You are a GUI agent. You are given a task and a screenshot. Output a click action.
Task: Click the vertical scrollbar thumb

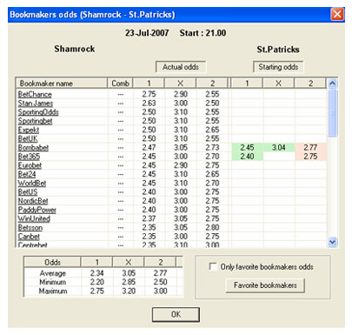pyautogui.click(x=332, y=112)
